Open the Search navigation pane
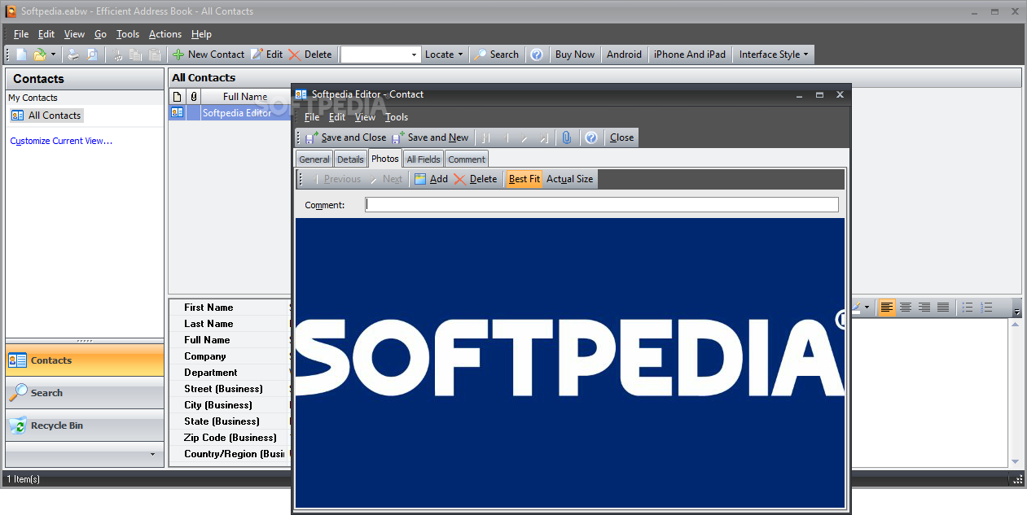The image size is (1027, 515). click(85, 393)
